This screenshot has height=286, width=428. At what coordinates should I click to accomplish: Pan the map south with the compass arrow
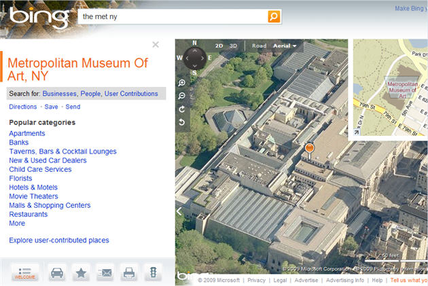coord(194,66)
